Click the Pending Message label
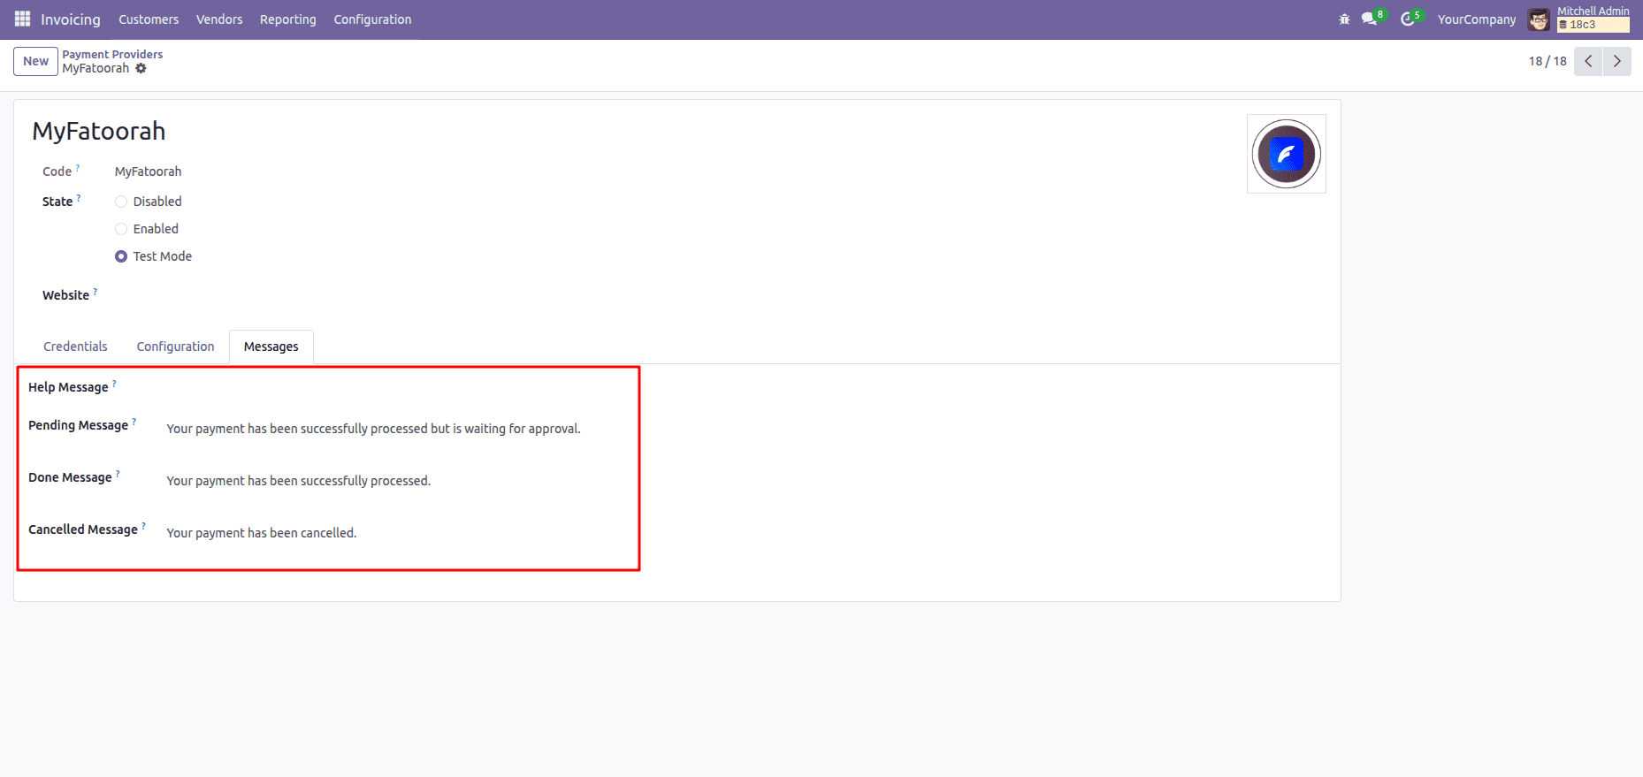Image resolution: width=1643 pixels, height=777 pixels. [78, 425]
